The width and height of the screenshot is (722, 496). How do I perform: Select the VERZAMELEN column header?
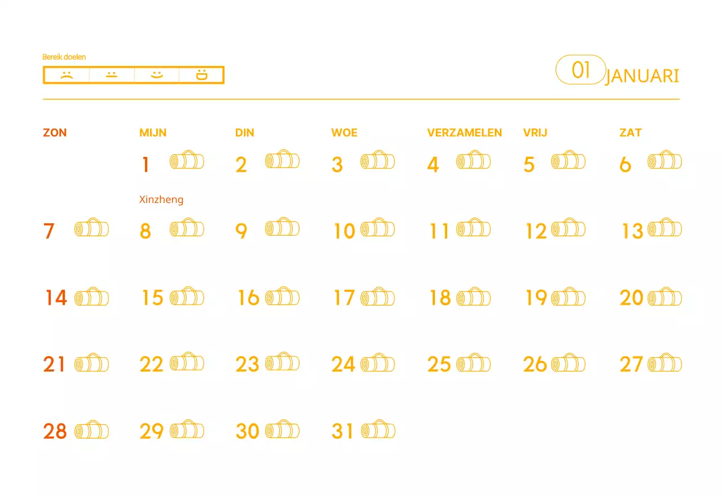click(464, 133)
